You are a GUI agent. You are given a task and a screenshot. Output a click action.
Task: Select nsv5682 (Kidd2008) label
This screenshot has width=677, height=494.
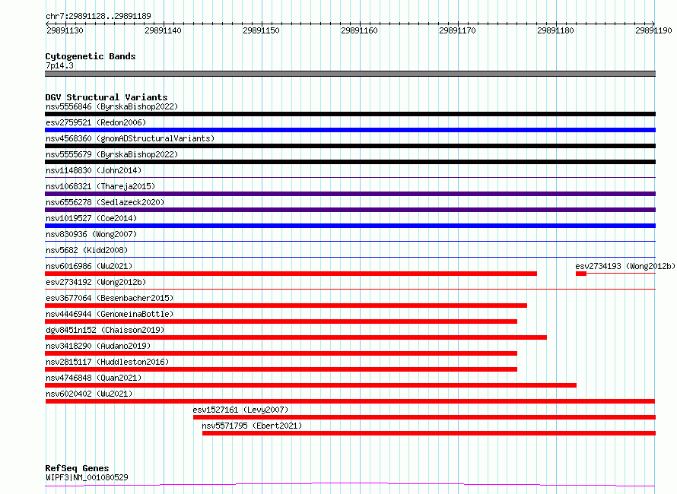click(87, 250)
